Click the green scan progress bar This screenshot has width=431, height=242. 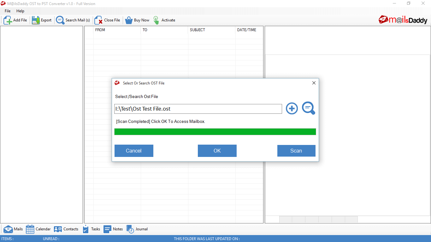(x=215, y=132)
